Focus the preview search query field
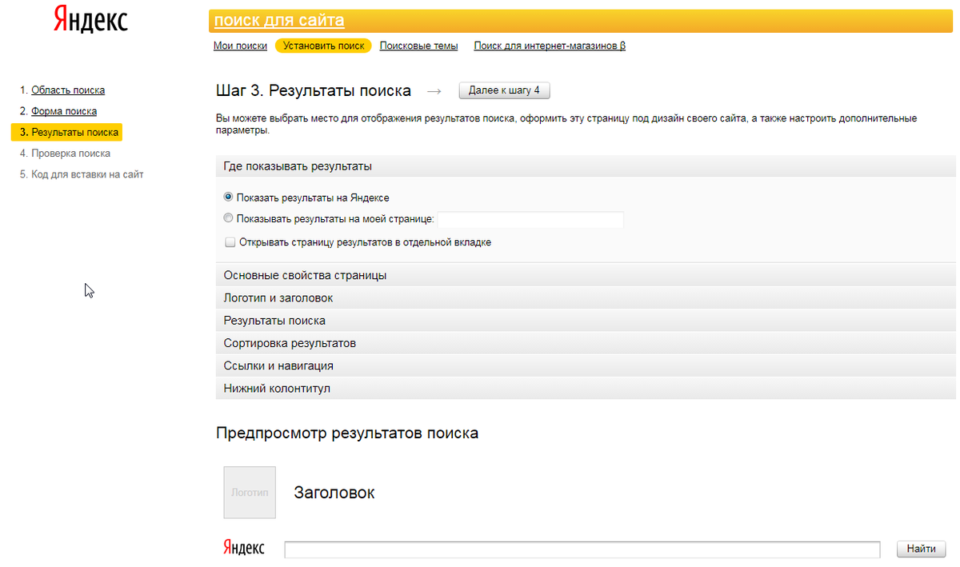Image resolution: width=960 pixels, height=567 pixels. 582,549
